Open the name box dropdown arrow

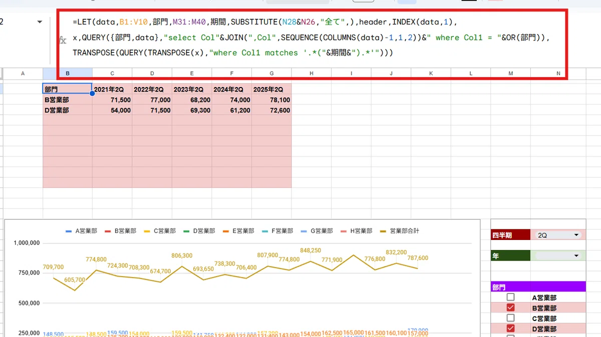click(x=40, y=22)
